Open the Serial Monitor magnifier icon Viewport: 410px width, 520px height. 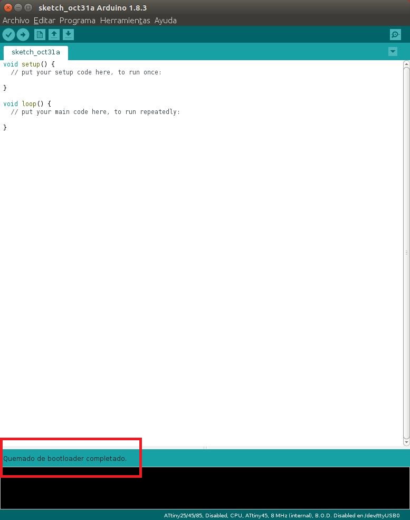point(395,34)
